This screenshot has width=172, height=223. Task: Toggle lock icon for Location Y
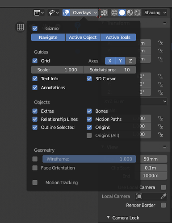pyautogui.click(x=160, y=51)
